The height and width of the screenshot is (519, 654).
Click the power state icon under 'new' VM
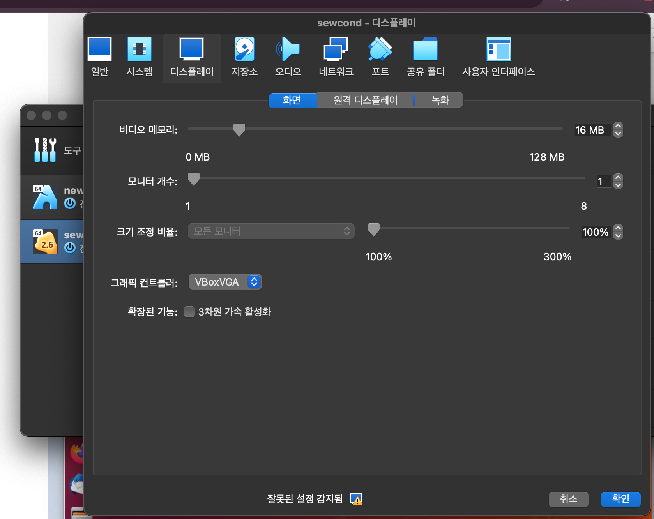point(70,203)
